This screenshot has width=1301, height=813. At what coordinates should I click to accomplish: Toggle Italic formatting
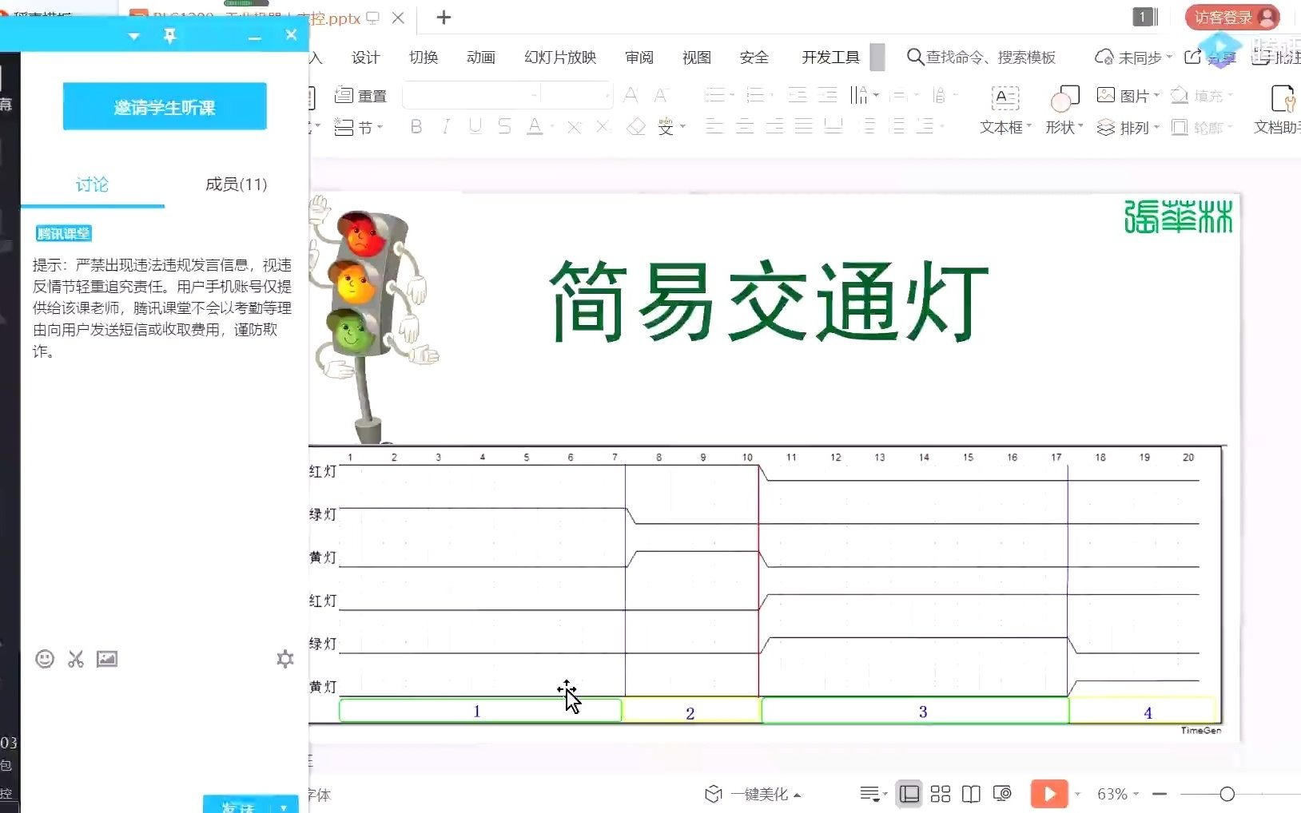(x=446, y=127)
